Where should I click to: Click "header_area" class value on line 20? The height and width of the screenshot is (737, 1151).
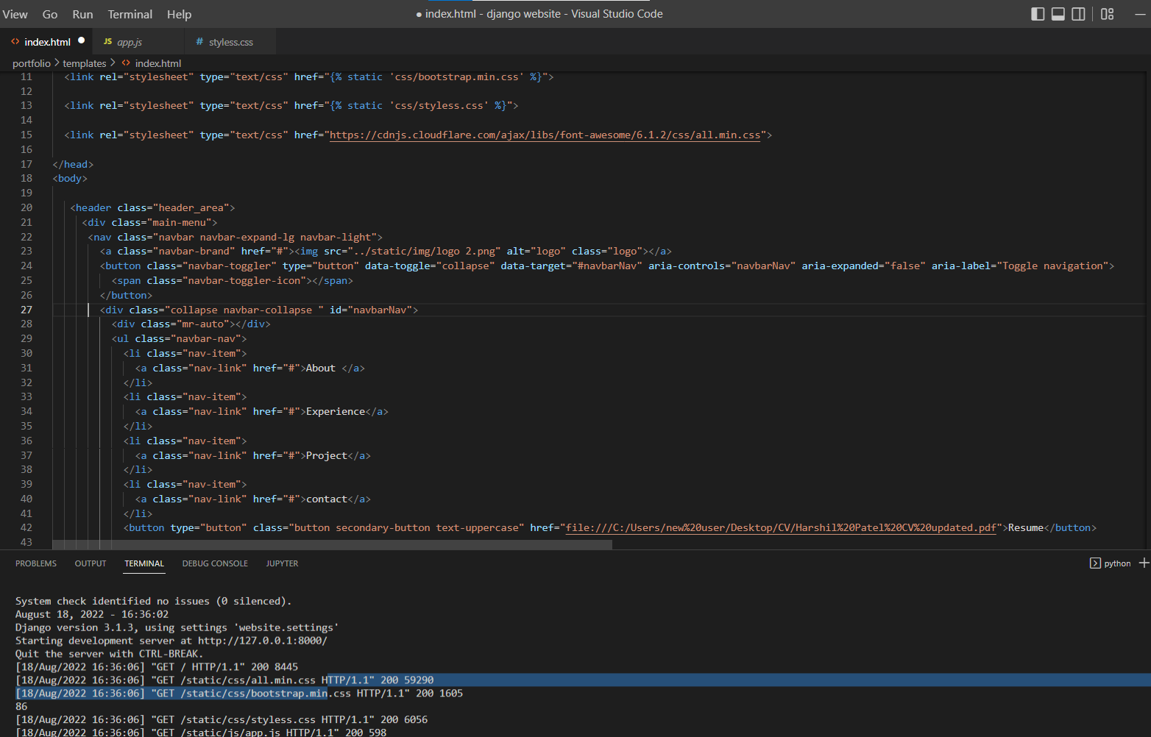point(191,207)
